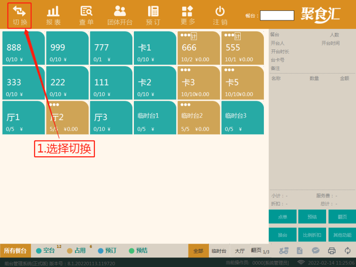
Task: Select the 全部 area tab
Action: pos(198,251)
